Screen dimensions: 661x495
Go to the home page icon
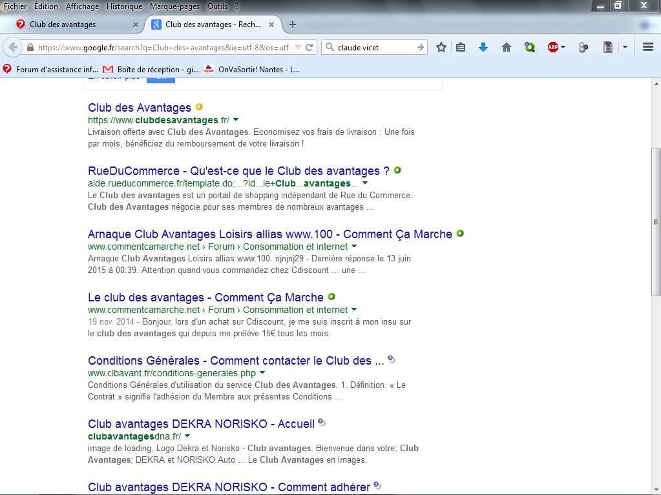point(507,47)
